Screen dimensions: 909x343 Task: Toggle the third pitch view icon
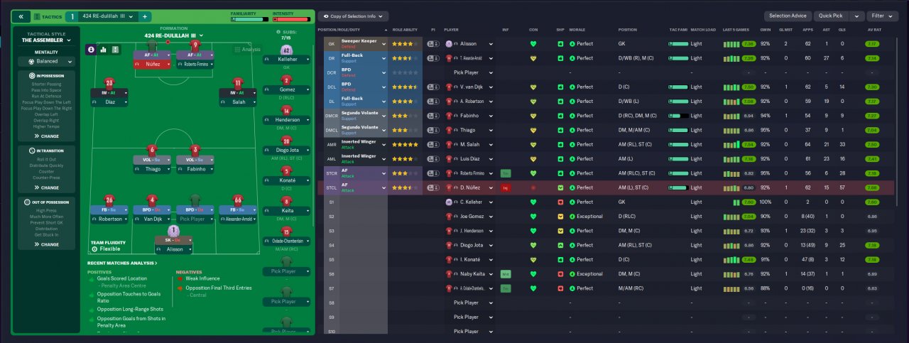point(116,50)
